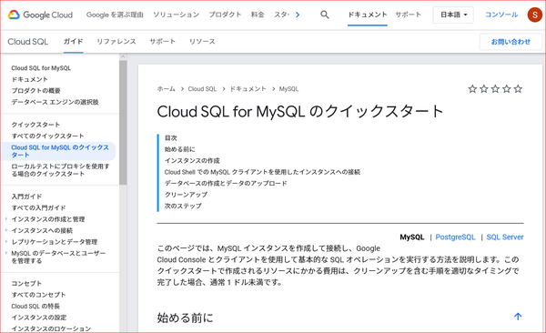This screenshot has height=333, width=546.
Task: Jump to インスタンスの作成 in contents
Action: pyautogui.click(x=192, y=160)
